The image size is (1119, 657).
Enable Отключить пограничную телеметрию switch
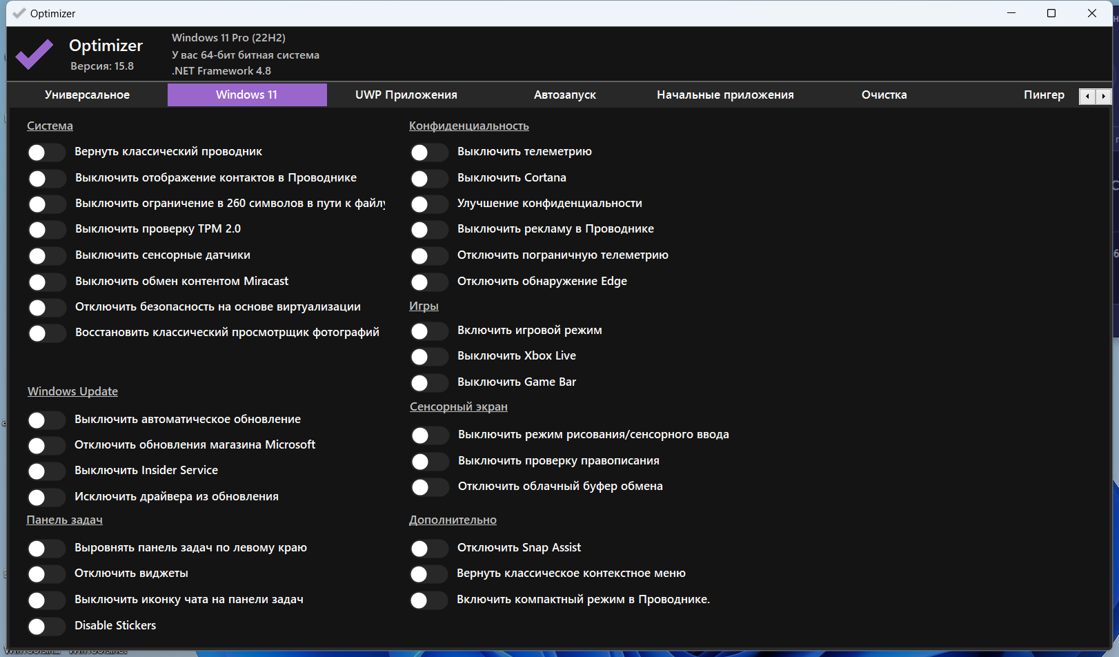(428, 256)
